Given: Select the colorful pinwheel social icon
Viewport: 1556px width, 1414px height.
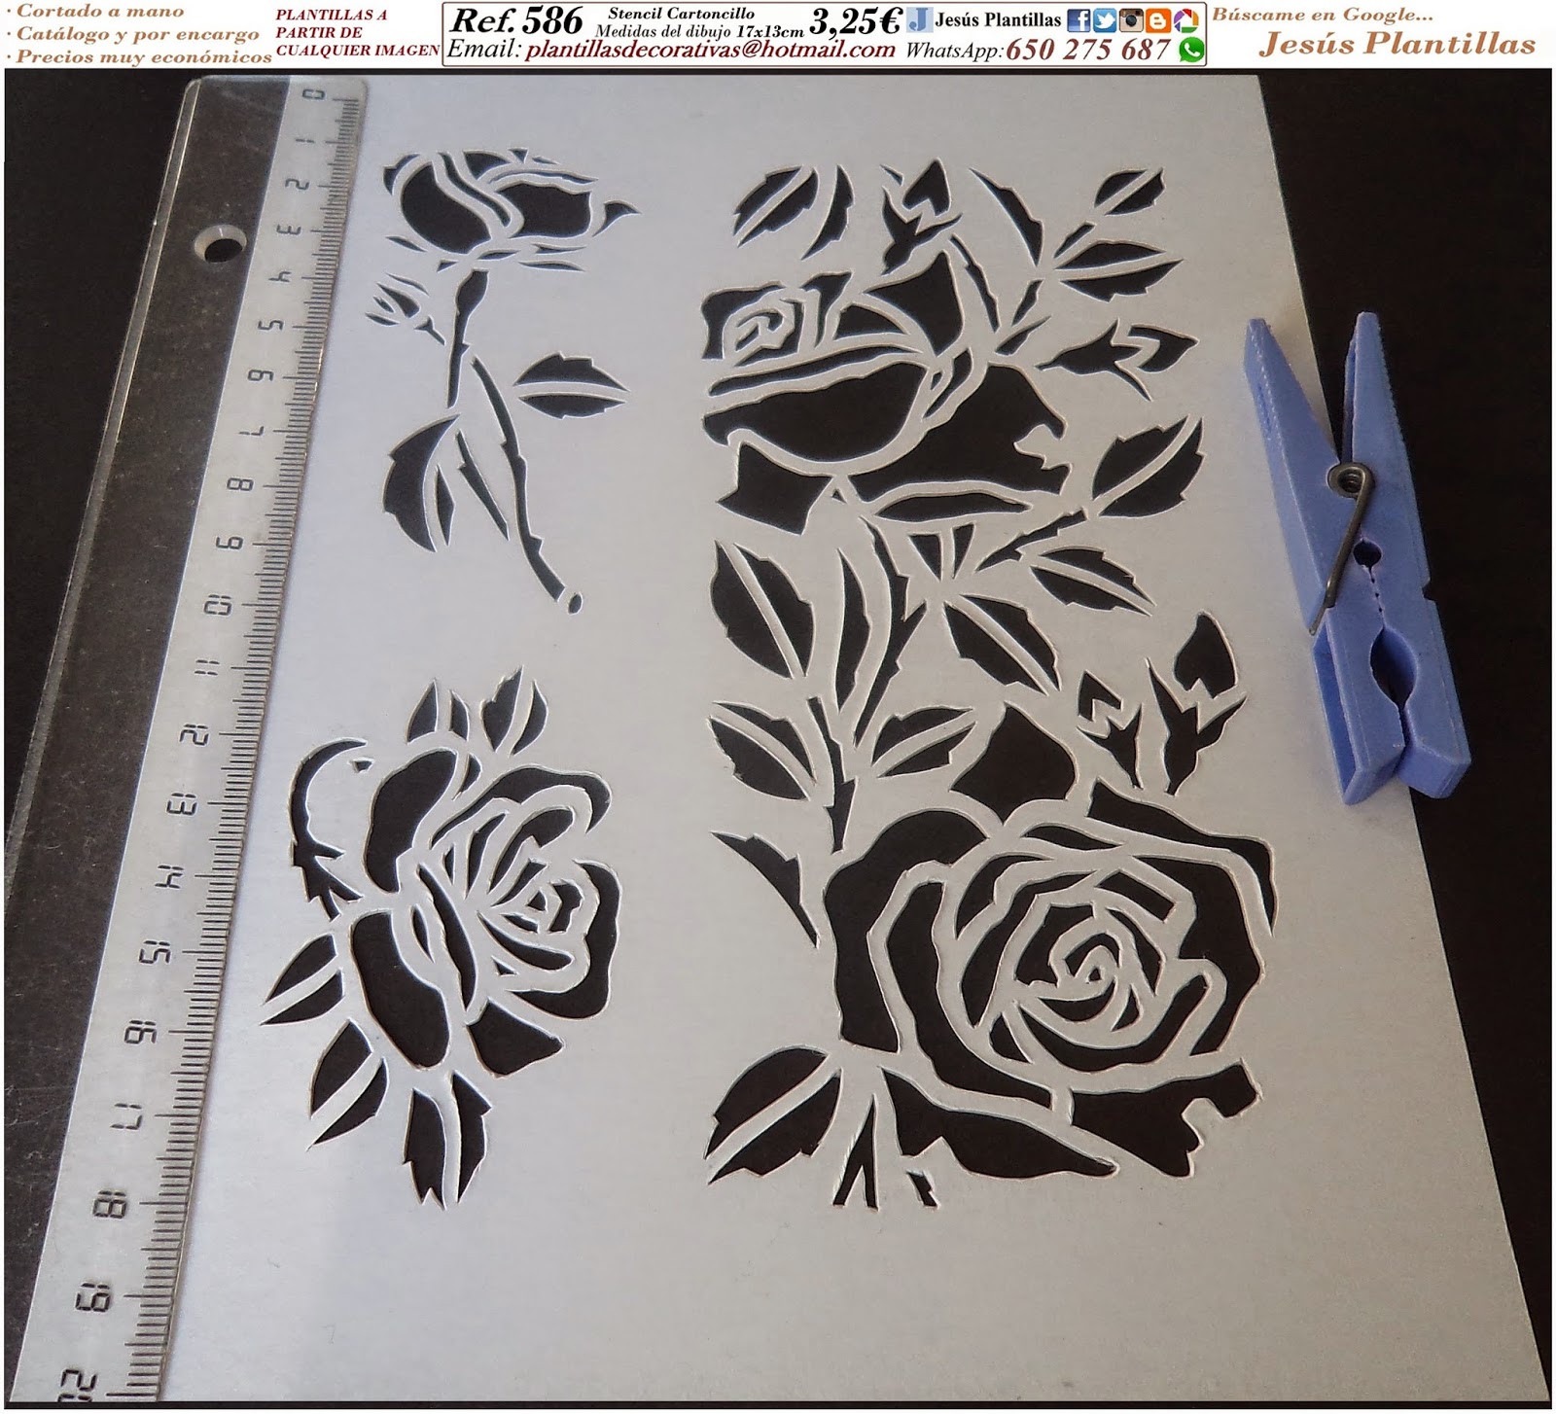Looking at the screenshot, I should coord(1185,19).
